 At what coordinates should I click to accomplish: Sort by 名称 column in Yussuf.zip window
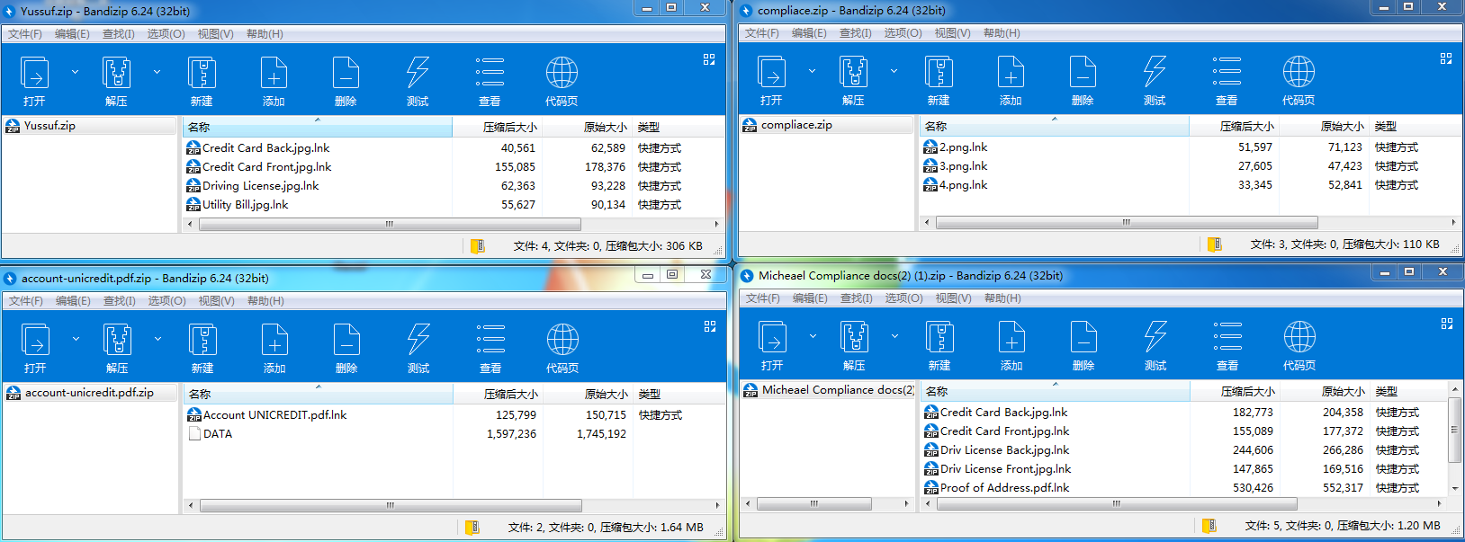(x=318, y=127)
